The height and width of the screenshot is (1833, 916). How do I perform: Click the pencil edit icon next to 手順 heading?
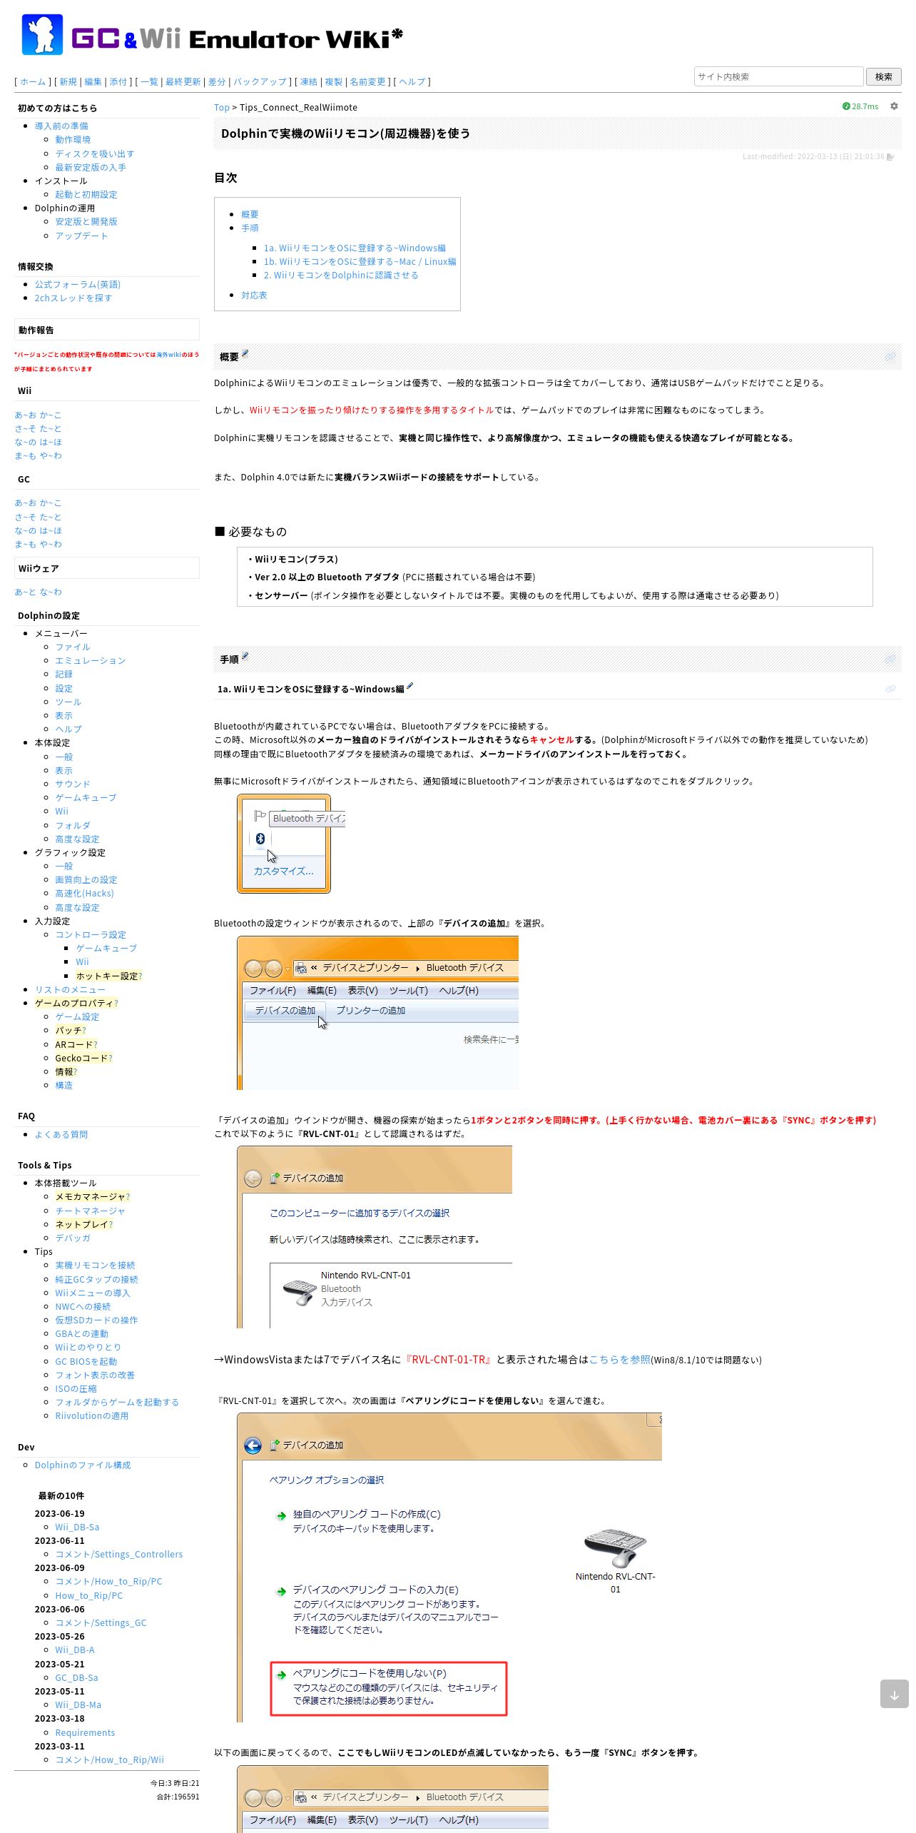[245, 656]
